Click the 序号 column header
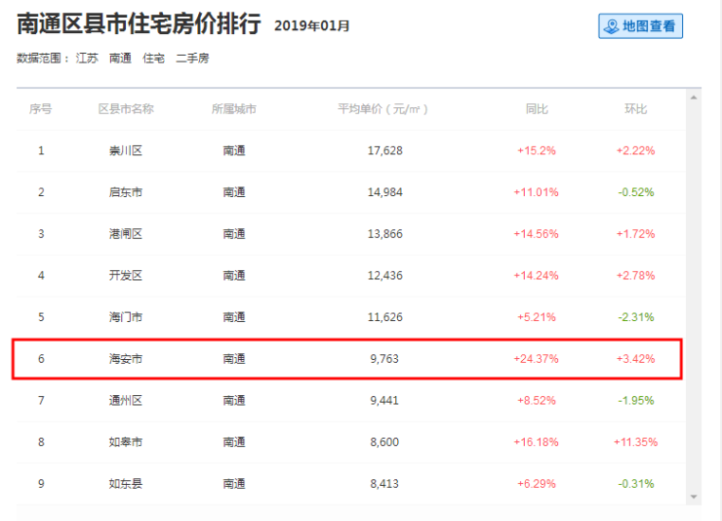Image resolution: width=722 pixels, height=521 pixels. [x=41, y=109]
